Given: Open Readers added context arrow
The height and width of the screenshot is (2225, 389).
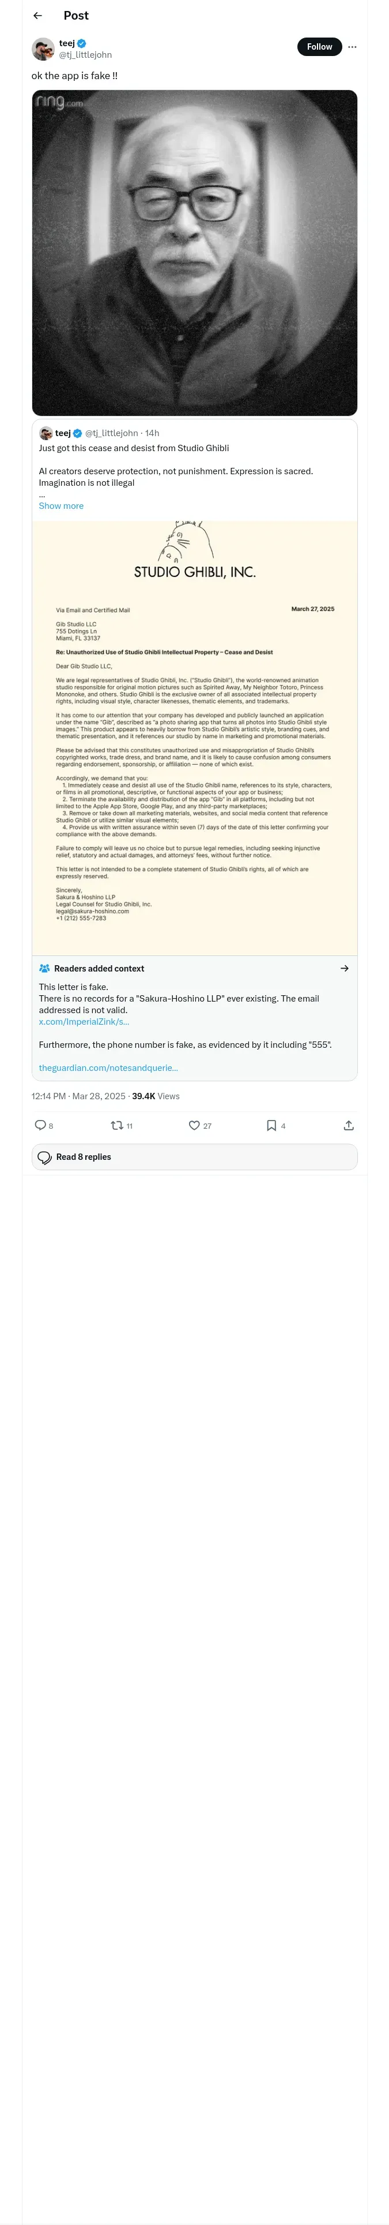Looking at the screenshot, I should coord(344,968).
